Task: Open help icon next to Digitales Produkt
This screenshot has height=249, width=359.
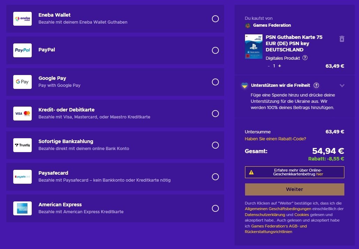Action: tap(305, 58)
